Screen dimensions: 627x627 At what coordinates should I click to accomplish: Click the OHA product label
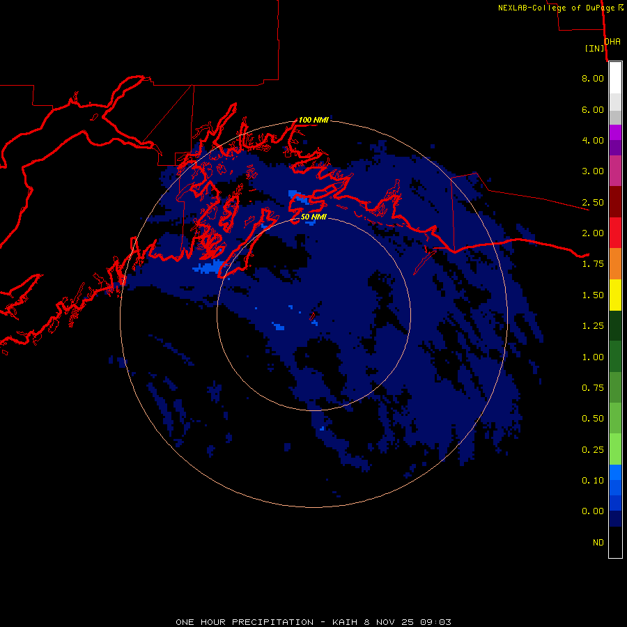[612, 42]
